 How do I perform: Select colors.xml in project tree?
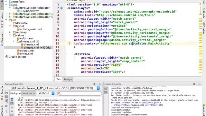click(x=27, y=38)
